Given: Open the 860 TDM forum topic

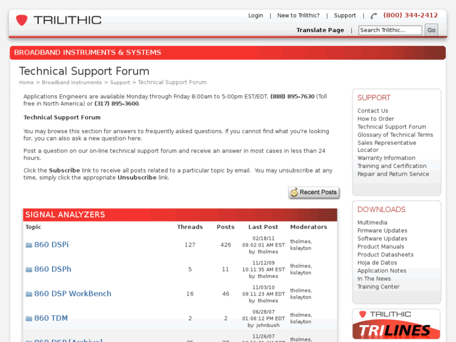Looking at the screenshot, I should pyautogui.click(x=51, y=318).
